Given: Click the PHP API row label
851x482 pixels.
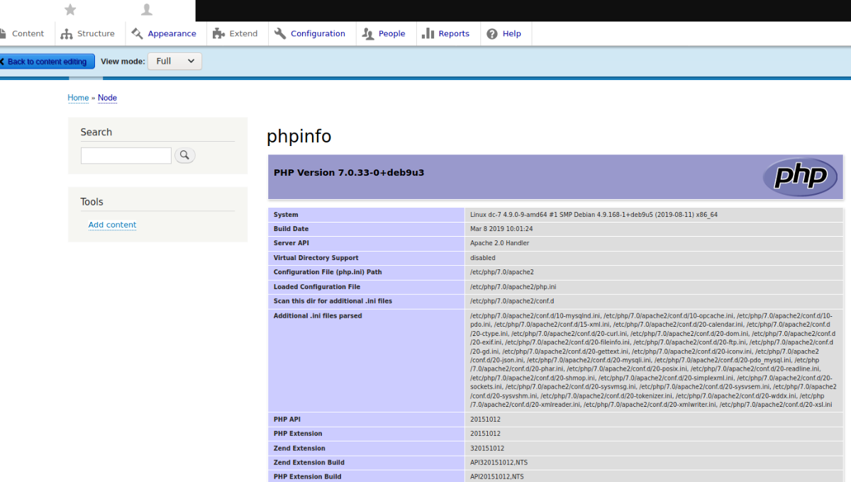Looking at the screenshot, I should point(288,420).
